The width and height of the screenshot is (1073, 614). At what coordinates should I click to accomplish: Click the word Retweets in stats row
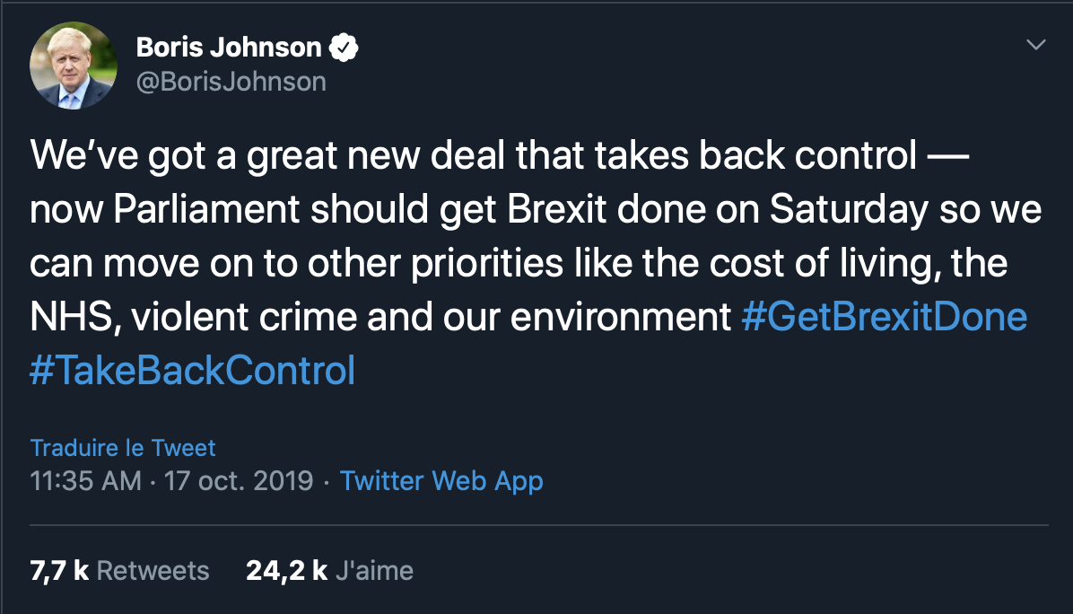153,570
